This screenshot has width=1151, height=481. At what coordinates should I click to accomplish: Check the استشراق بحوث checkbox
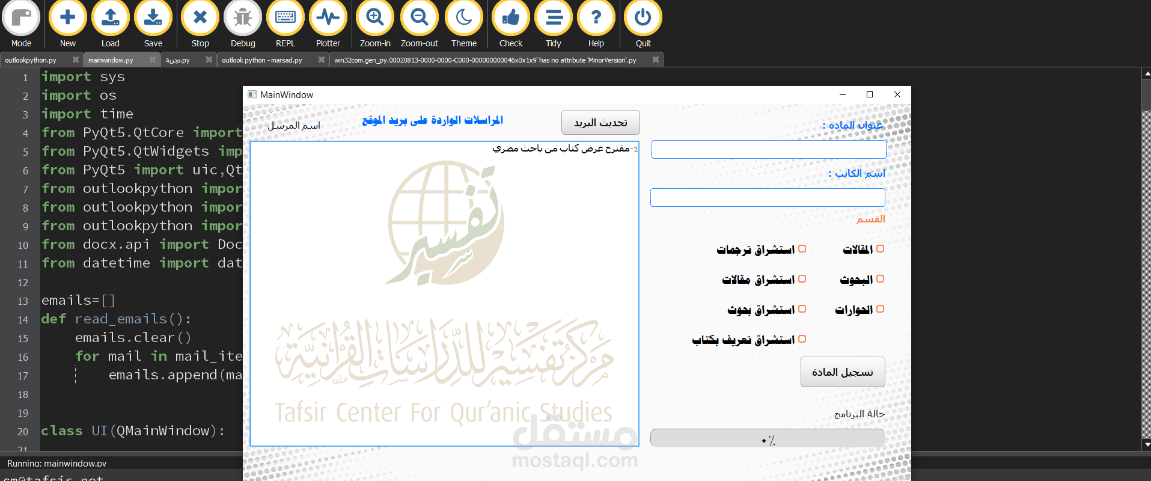coord(802,308)
